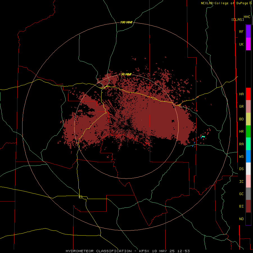Click the 10 MAY 25 date stamp

click(163, 251)
